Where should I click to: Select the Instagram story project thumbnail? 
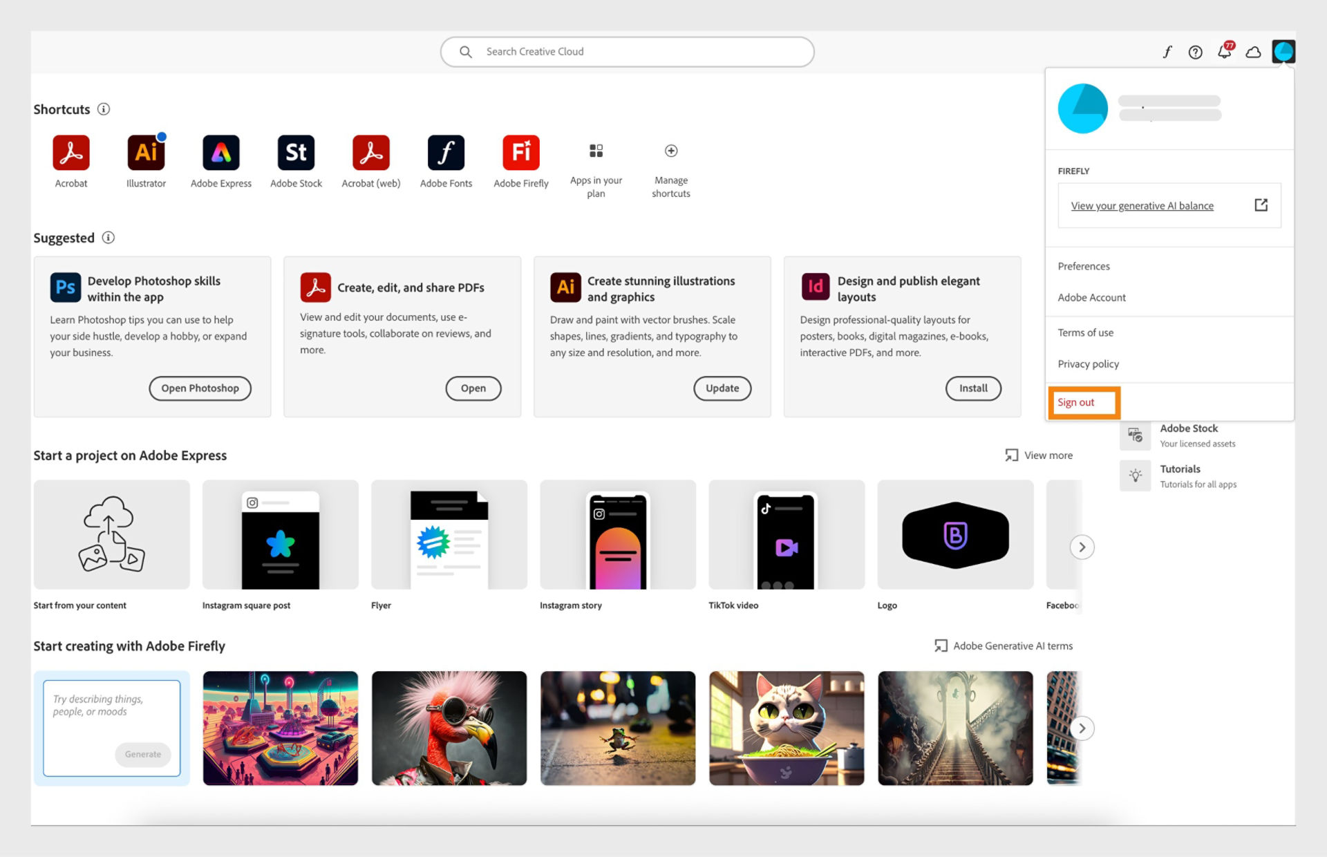tap(617, 536)
